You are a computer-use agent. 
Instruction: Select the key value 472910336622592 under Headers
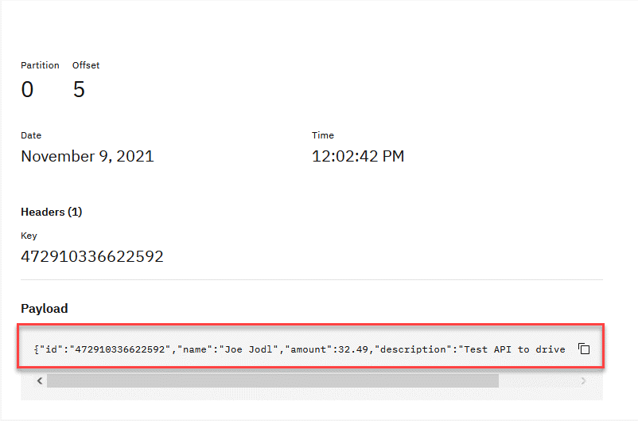91,256
